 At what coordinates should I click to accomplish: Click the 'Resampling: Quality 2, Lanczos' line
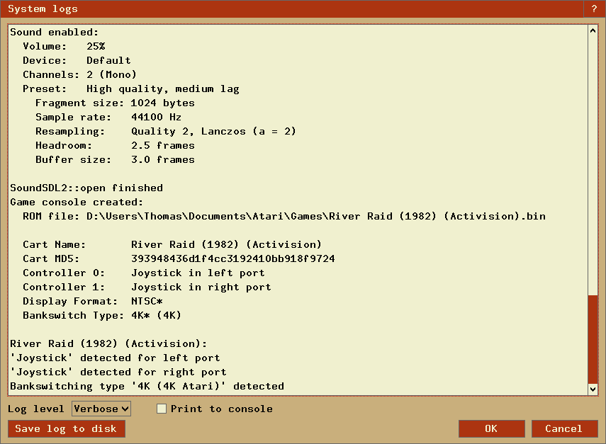tap(166, 131)
